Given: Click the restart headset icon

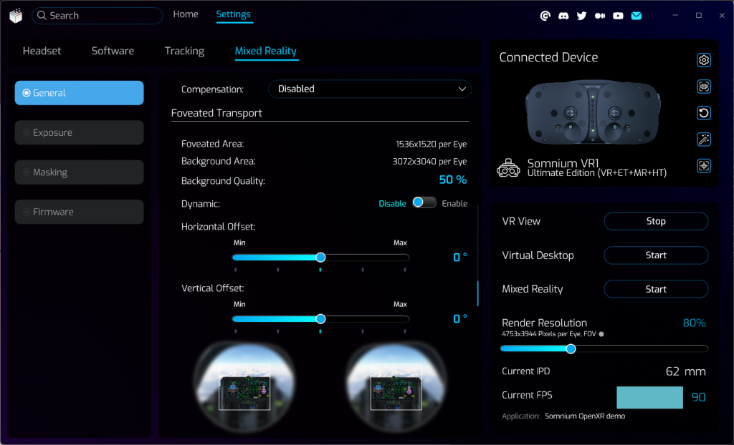Looking at the screenshot, I should click(x=704, y=113).
